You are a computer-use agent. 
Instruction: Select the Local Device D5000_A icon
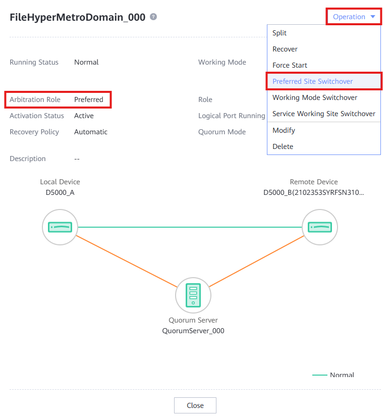tap(60, 227)
